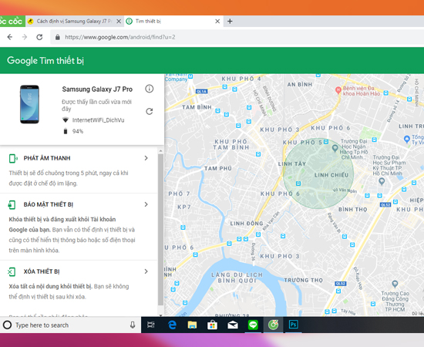The width and height of the screenshot is (424, 347).
Task: Click the address bar URL field
Action: pyautogui.click(x=237, y=37)
